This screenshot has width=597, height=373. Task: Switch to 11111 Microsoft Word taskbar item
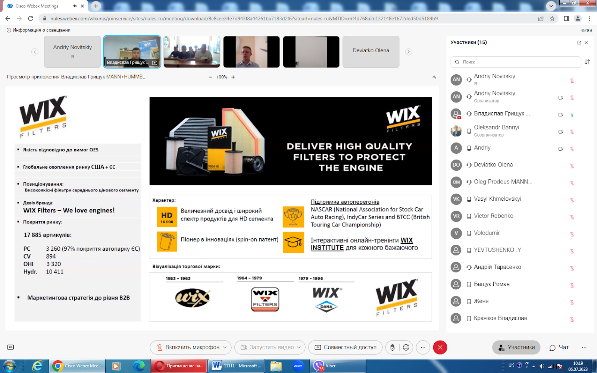coord(237,366)
